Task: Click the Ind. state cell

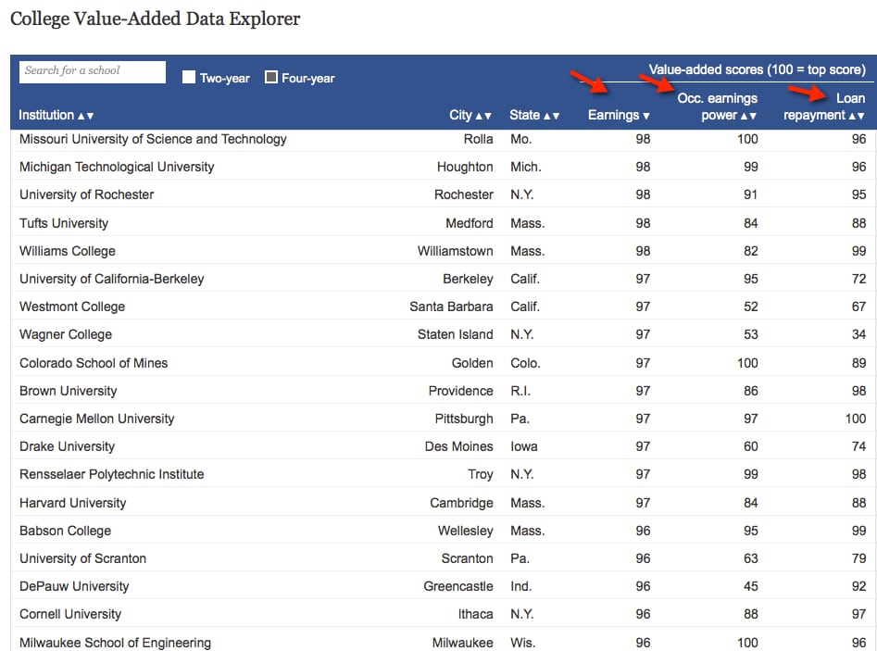Action: [520, 586]
